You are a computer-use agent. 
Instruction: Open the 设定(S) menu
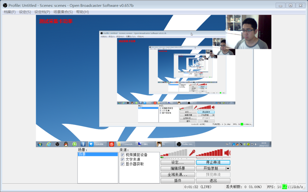coord(25,12)
